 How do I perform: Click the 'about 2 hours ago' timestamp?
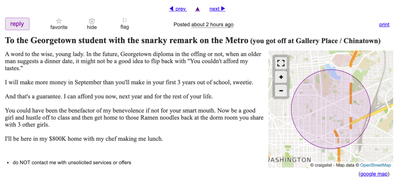pos(212,25)
